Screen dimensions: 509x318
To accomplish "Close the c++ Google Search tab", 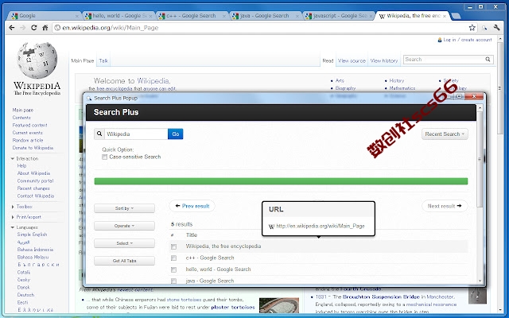I will 224,16.
